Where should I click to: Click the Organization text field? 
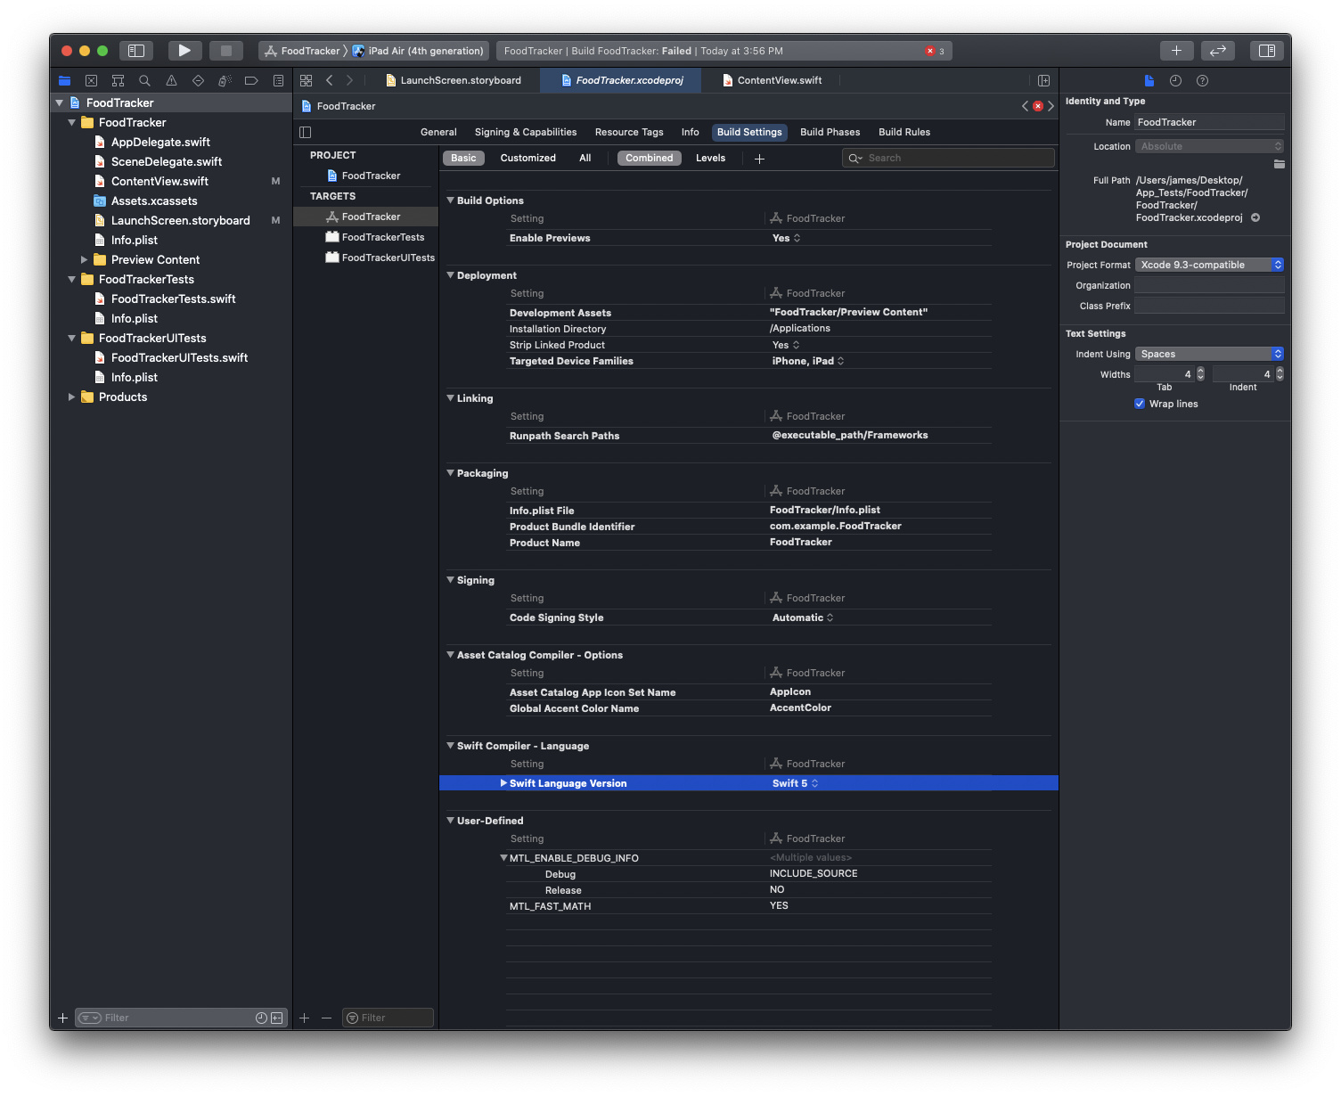1209,285
